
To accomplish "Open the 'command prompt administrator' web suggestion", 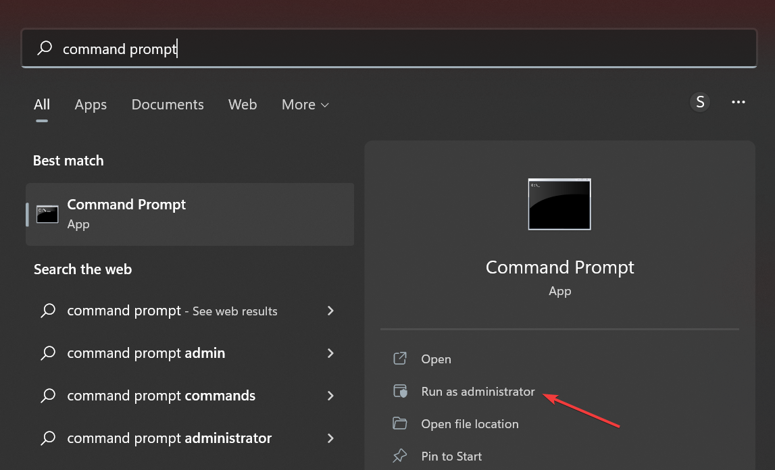I will coord(190,438).
